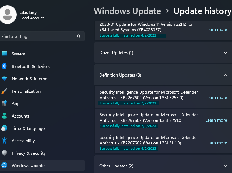Screen dimensions: 232x173
Task: Click the Apps grid icon
Action: tap(4, 103)
